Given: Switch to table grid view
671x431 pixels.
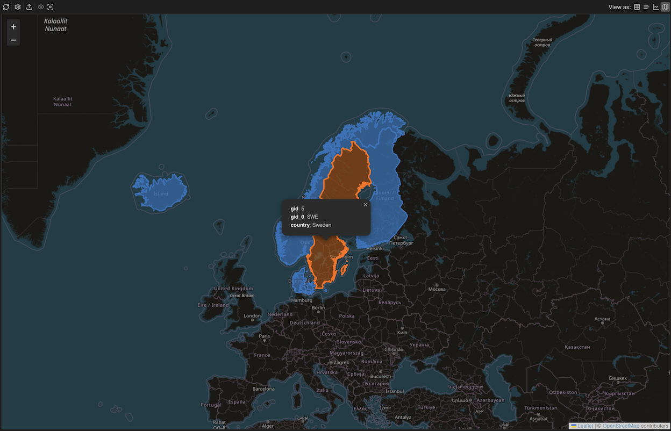Looking at the screenshot, I should coord(637,7).
